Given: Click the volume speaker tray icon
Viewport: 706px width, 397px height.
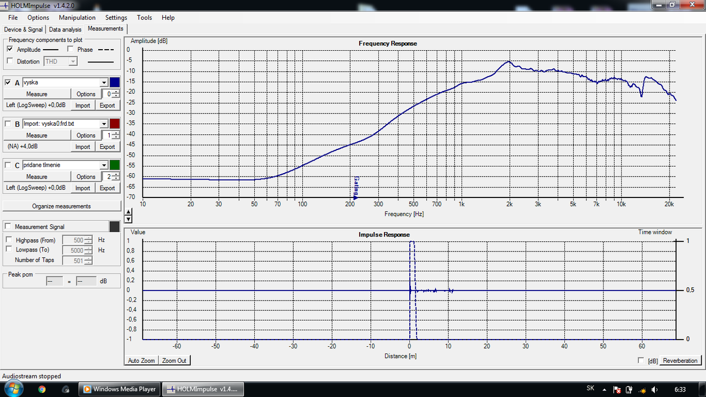Looking at the screenshot, I should pyautogui.click(x=654, y=389).
